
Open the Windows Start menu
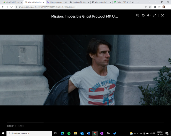[3, 133]
